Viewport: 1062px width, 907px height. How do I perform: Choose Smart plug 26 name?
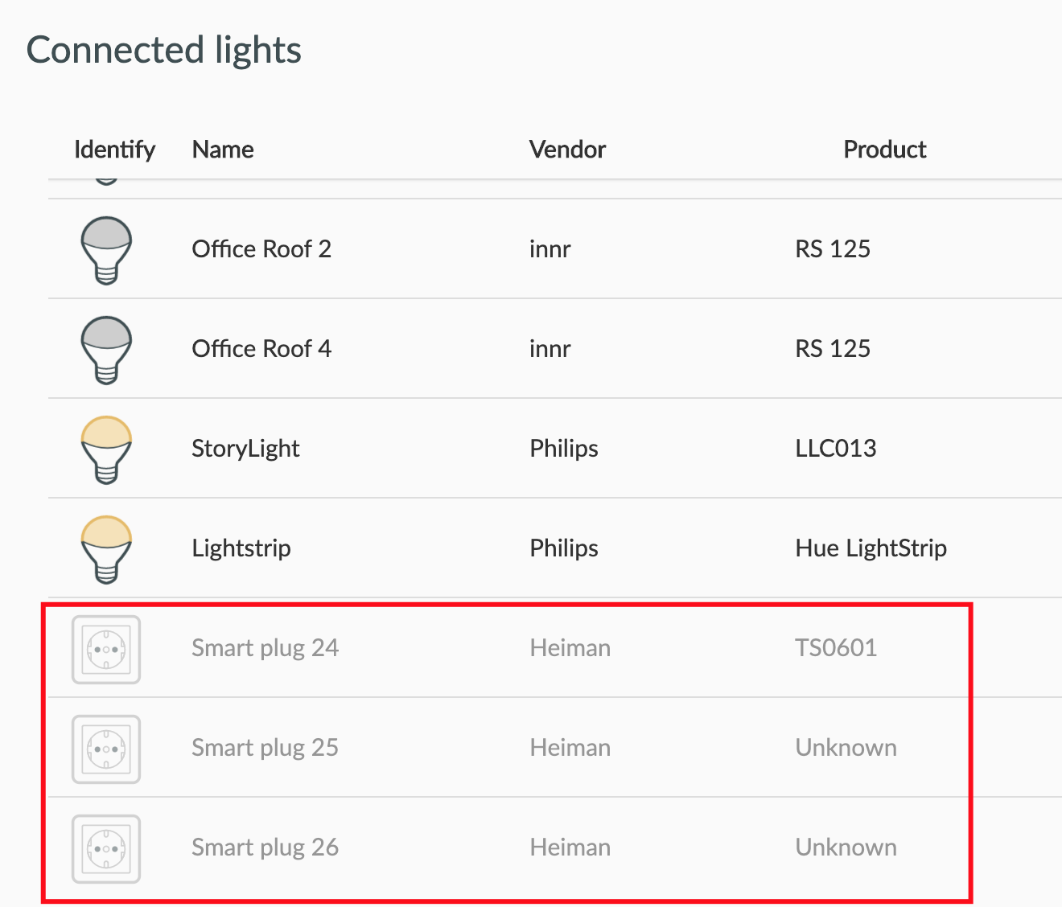tap(265, 847)
